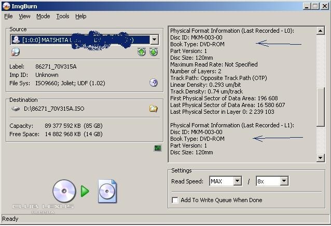The height and width of the screenshot is (226, 331).
Task: Click the load tray down-arrow icon
Action: tap(153, 52)
